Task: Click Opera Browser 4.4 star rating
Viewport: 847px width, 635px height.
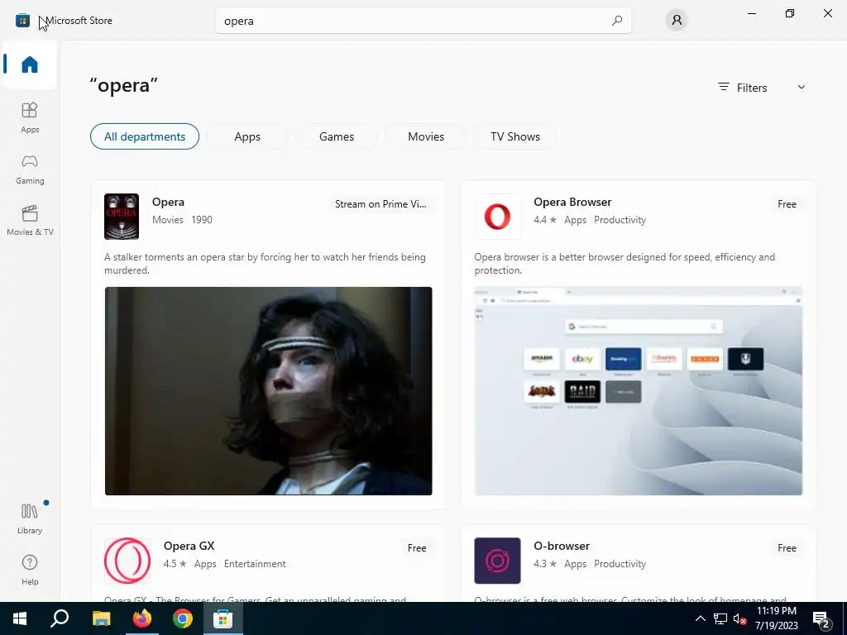Action: pyautogui.click(x=545, y=220)
